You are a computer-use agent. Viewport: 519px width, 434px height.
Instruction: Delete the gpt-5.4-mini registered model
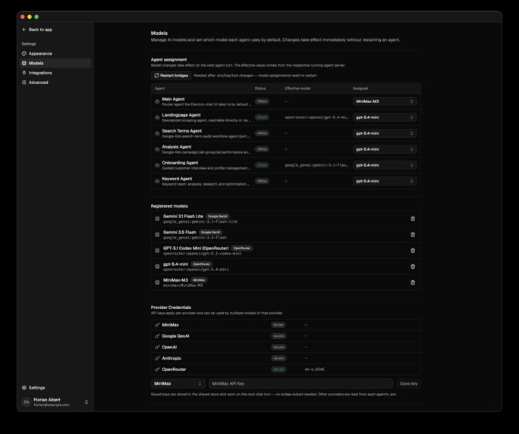coord(413,267)
